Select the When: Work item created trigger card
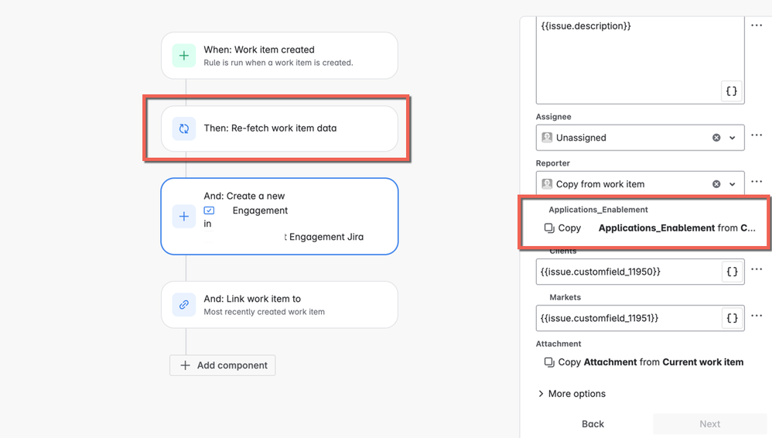Image resolution: width=772 pixels, height=438 pixels. tap(280, 56)
